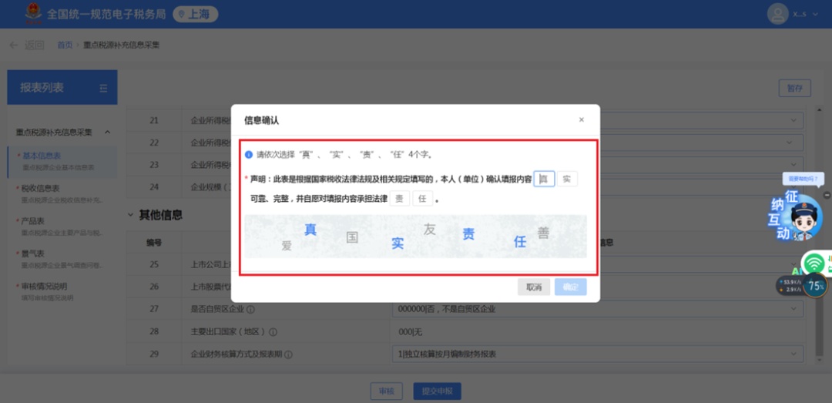Click the 75% network speed widget
832x403 pixels.
coord(814,286)
